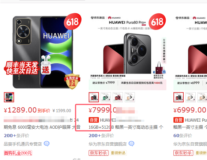Click 重磅新品 tag under ¥7999 product
The image size is (207, 160).
[118, 153]
